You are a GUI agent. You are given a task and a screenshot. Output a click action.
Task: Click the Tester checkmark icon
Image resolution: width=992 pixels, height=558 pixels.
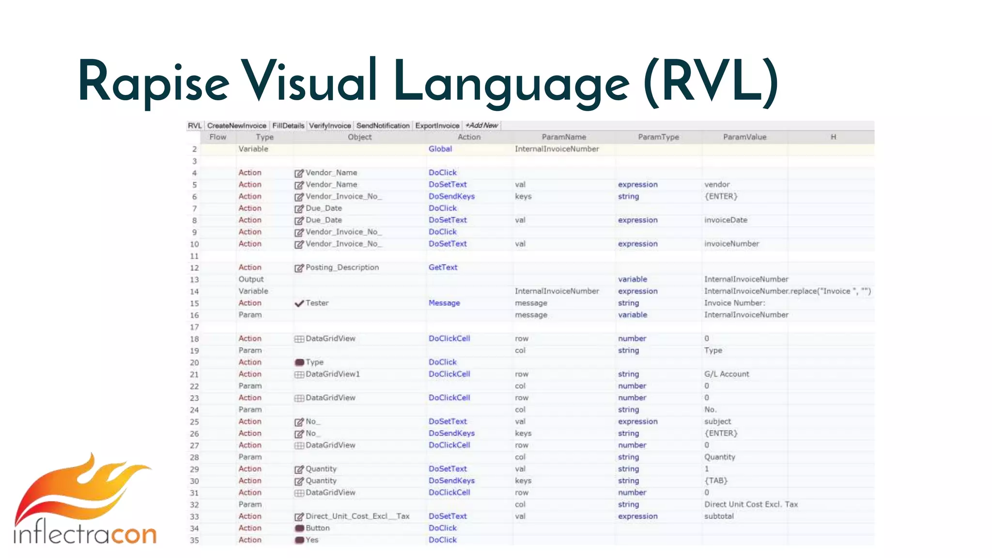point(299,303)
